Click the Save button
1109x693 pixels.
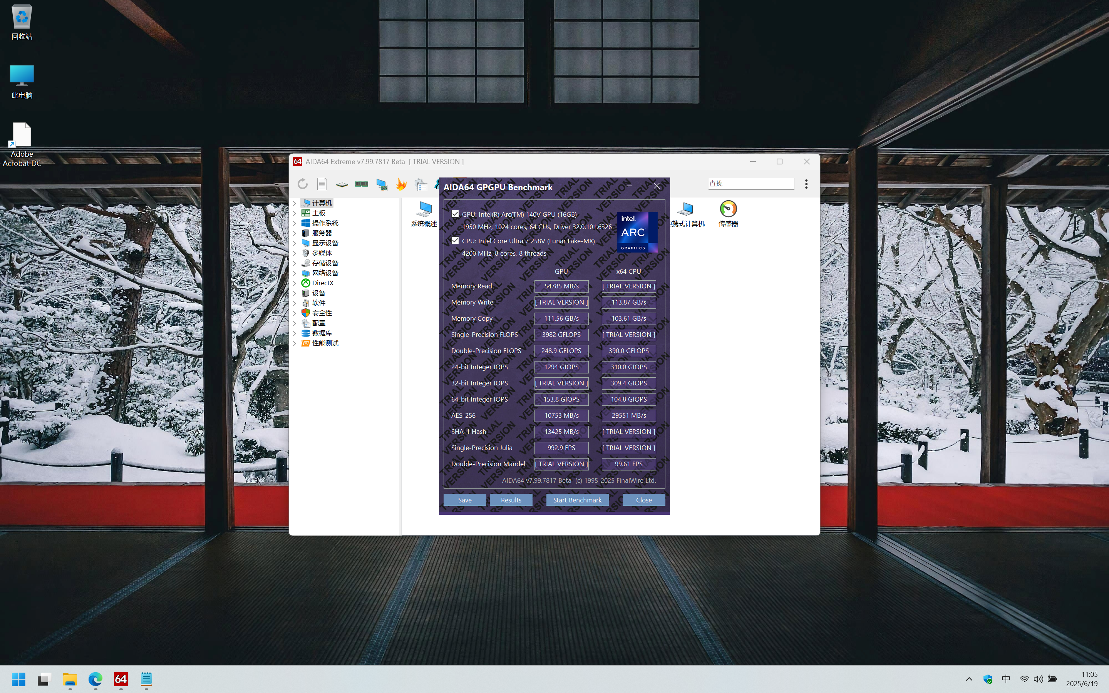pos(464,500)
